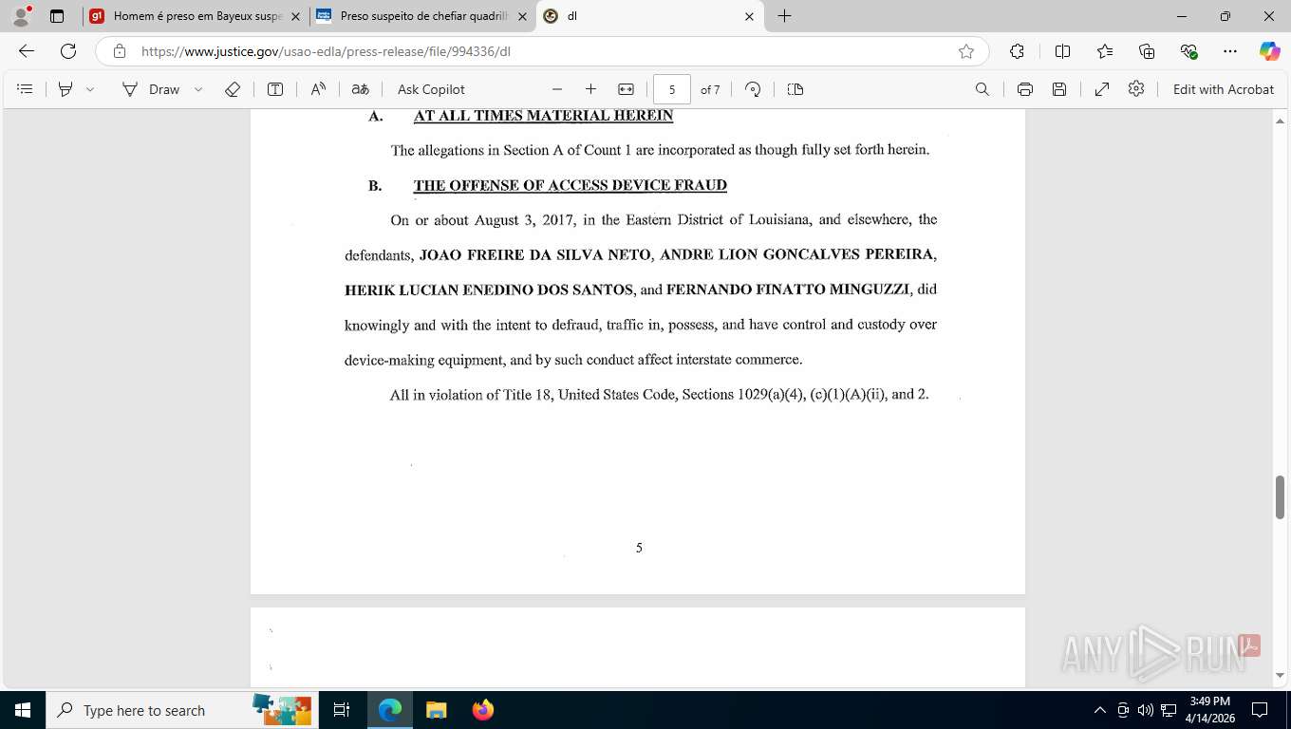The image size is (1291, 729).
Task: Click the taskbar search box
Action: (x=180, y=710)
